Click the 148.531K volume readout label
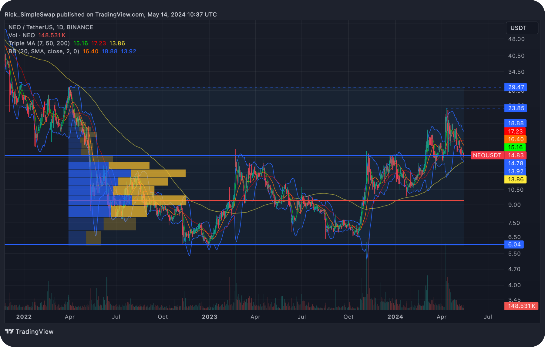This screenshot has width=545, height=347. click(x=521, y=306)
